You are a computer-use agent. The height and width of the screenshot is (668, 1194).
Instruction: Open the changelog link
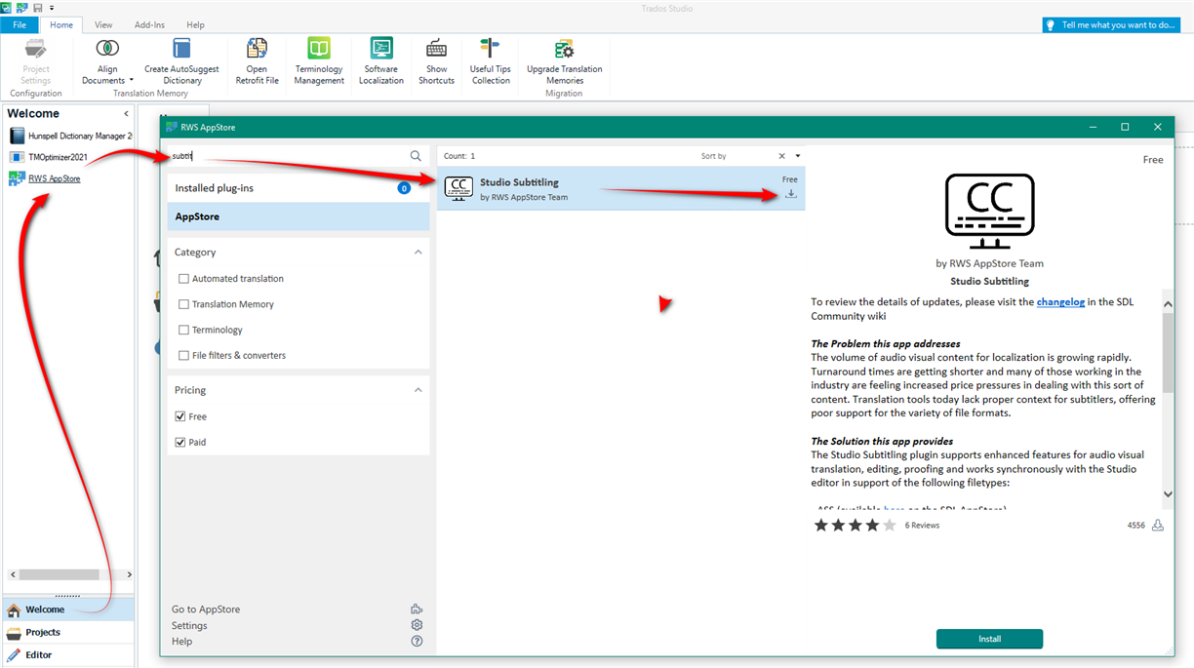click(1062, 302)
